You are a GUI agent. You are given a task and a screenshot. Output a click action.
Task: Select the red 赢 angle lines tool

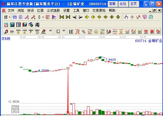(x=152, y=32)
